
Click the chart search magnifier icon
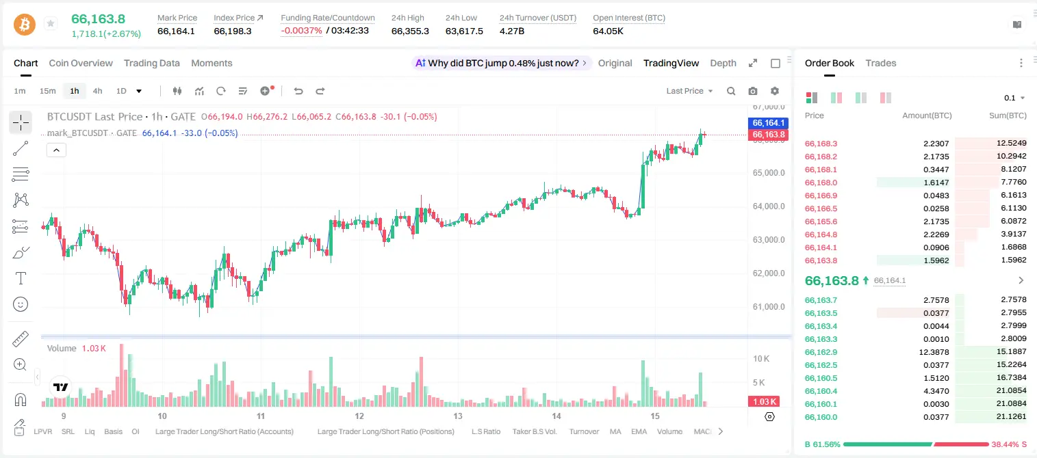click(x=731, y=91)
